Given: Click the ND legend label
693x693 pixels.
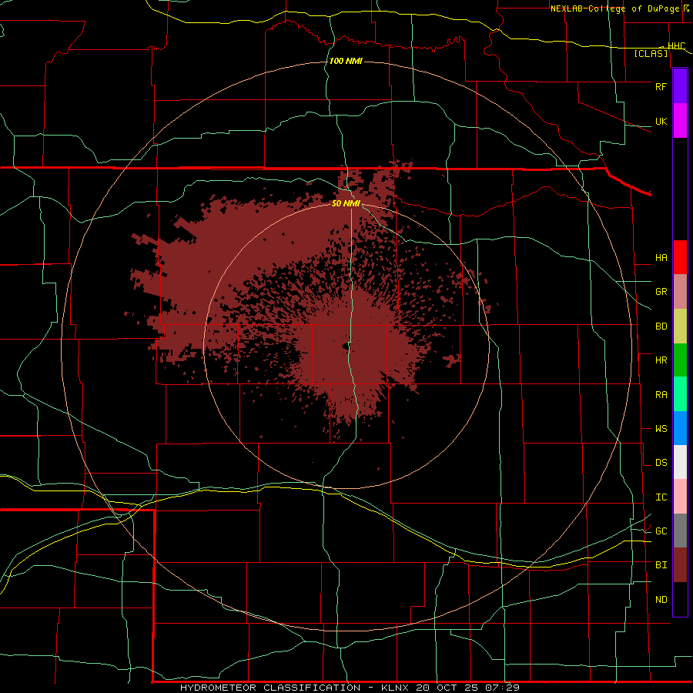Looking at the screenshot, I should click(x=661, y=600).
